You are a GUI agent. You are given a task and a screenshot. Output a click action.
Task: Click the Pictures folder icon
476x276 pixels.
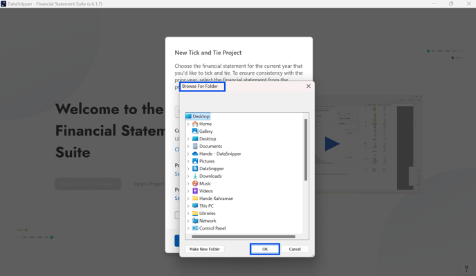coord(195,161)
